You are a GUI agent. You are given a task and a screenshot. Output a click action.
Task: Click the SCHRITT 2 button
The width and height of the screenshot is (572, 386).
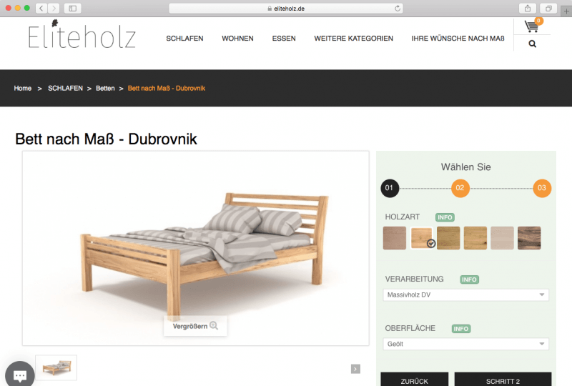(x=503, y=380)
